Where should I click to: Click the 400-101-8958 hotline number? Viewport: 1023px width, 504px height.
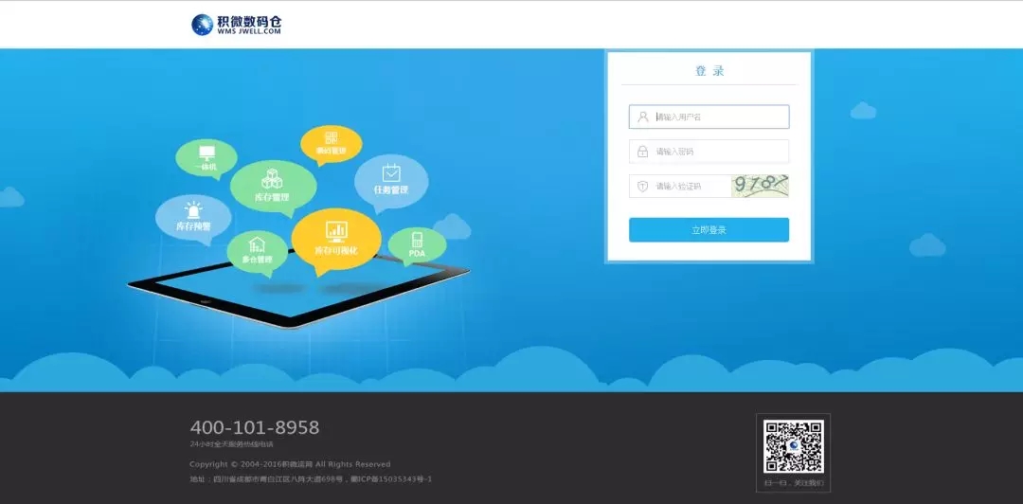coord(255,427)
